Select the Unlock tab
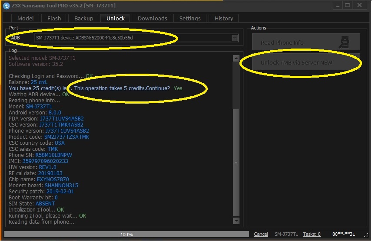372x241 pixels. [115, 19]
